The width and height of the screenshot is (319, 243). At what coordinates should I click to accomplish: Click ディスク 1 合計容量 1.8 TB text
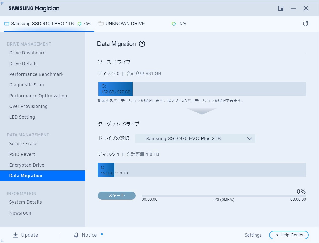click(128, 154)
